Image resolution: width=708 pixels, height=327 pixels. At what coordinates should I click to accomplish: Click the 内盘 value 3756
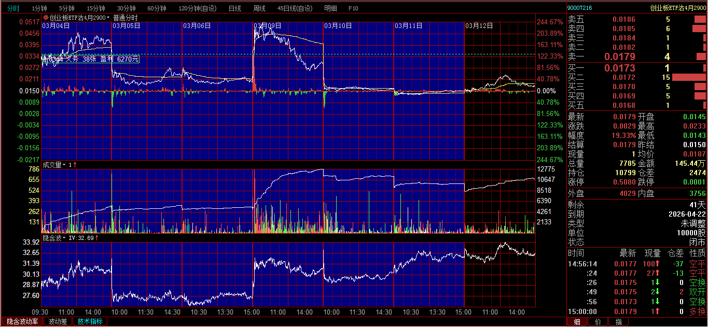(697, 193)
